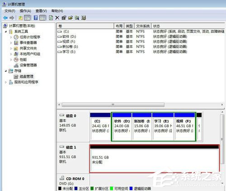Sort by the 卷 column header

85,26
